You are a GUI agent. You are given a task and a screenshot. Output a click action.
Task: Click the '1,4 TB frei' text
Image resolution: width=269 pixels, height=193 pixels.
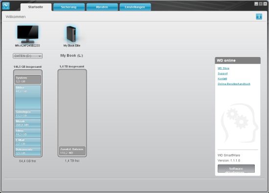(72, 161)
